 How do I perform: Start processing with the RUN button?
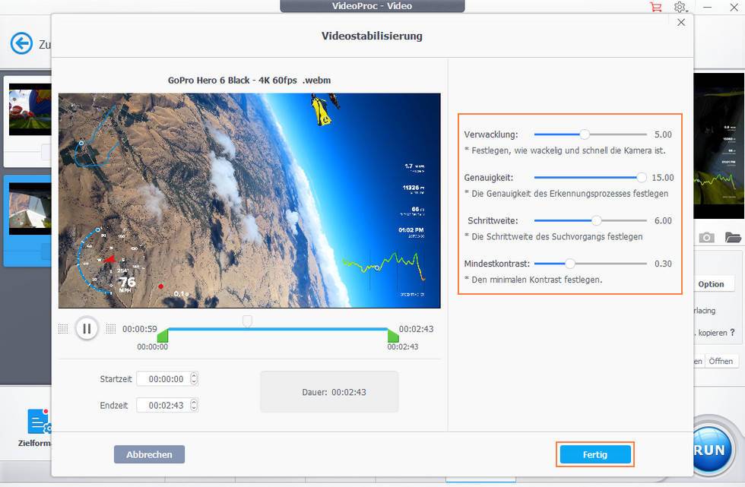(x=709, y=449)
